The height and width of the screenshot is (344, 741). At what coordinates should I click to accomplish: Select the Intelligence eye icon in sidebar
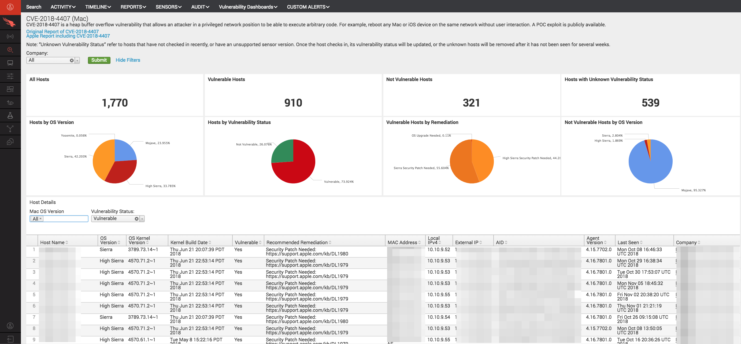[x=10, y=102]
